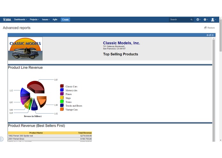
Task: Click the Planes legend swatch
Action: tap(62, 94)
